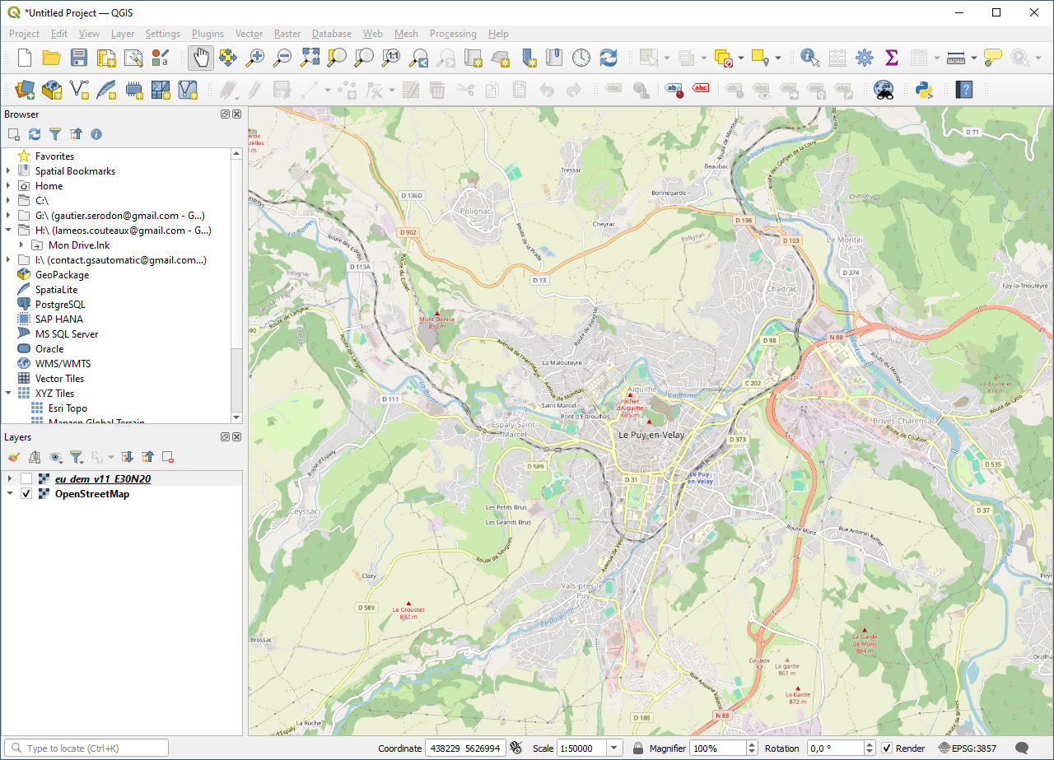Open the Layer menu

click(123, 34)
